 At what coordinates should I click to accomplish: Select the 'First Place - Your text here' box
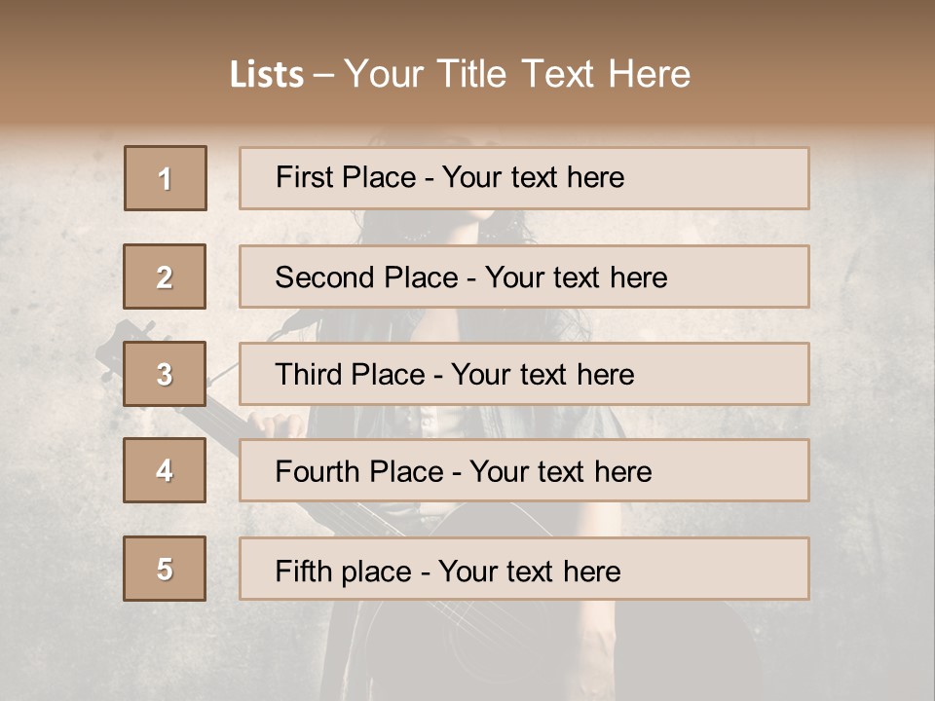point(524,178)
